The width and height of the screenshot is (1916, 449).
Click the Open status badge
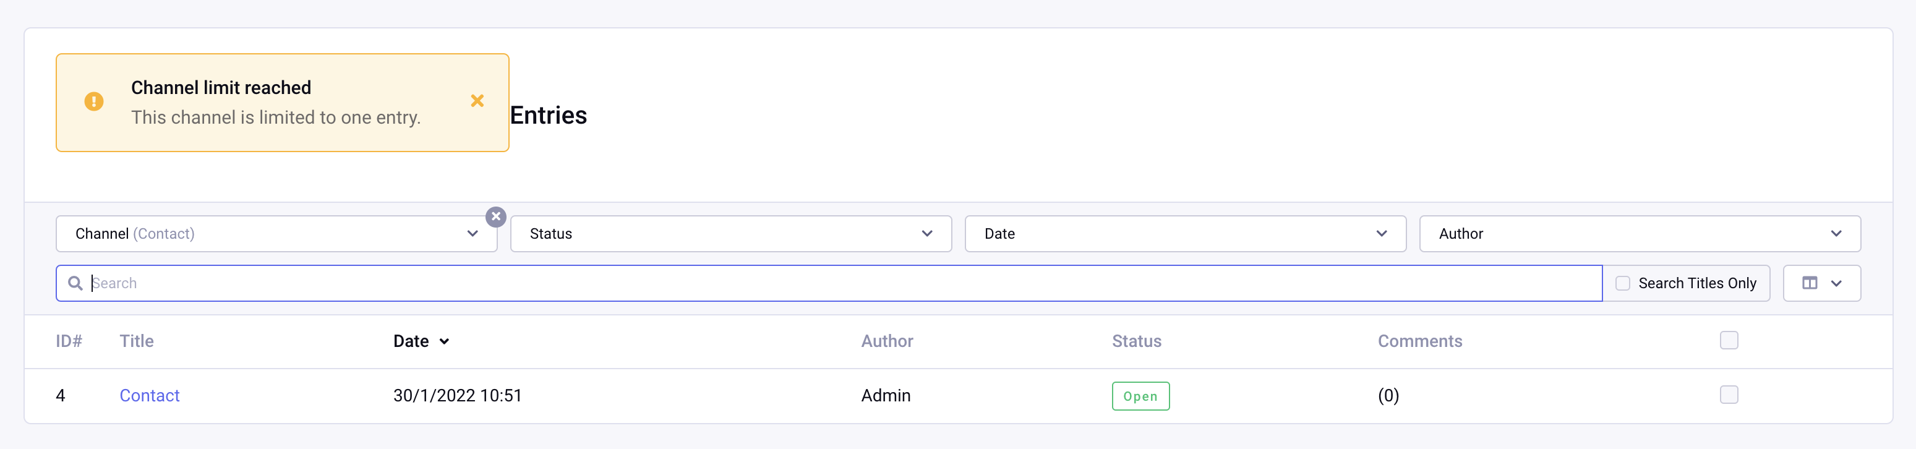[x=1139, y=396]
